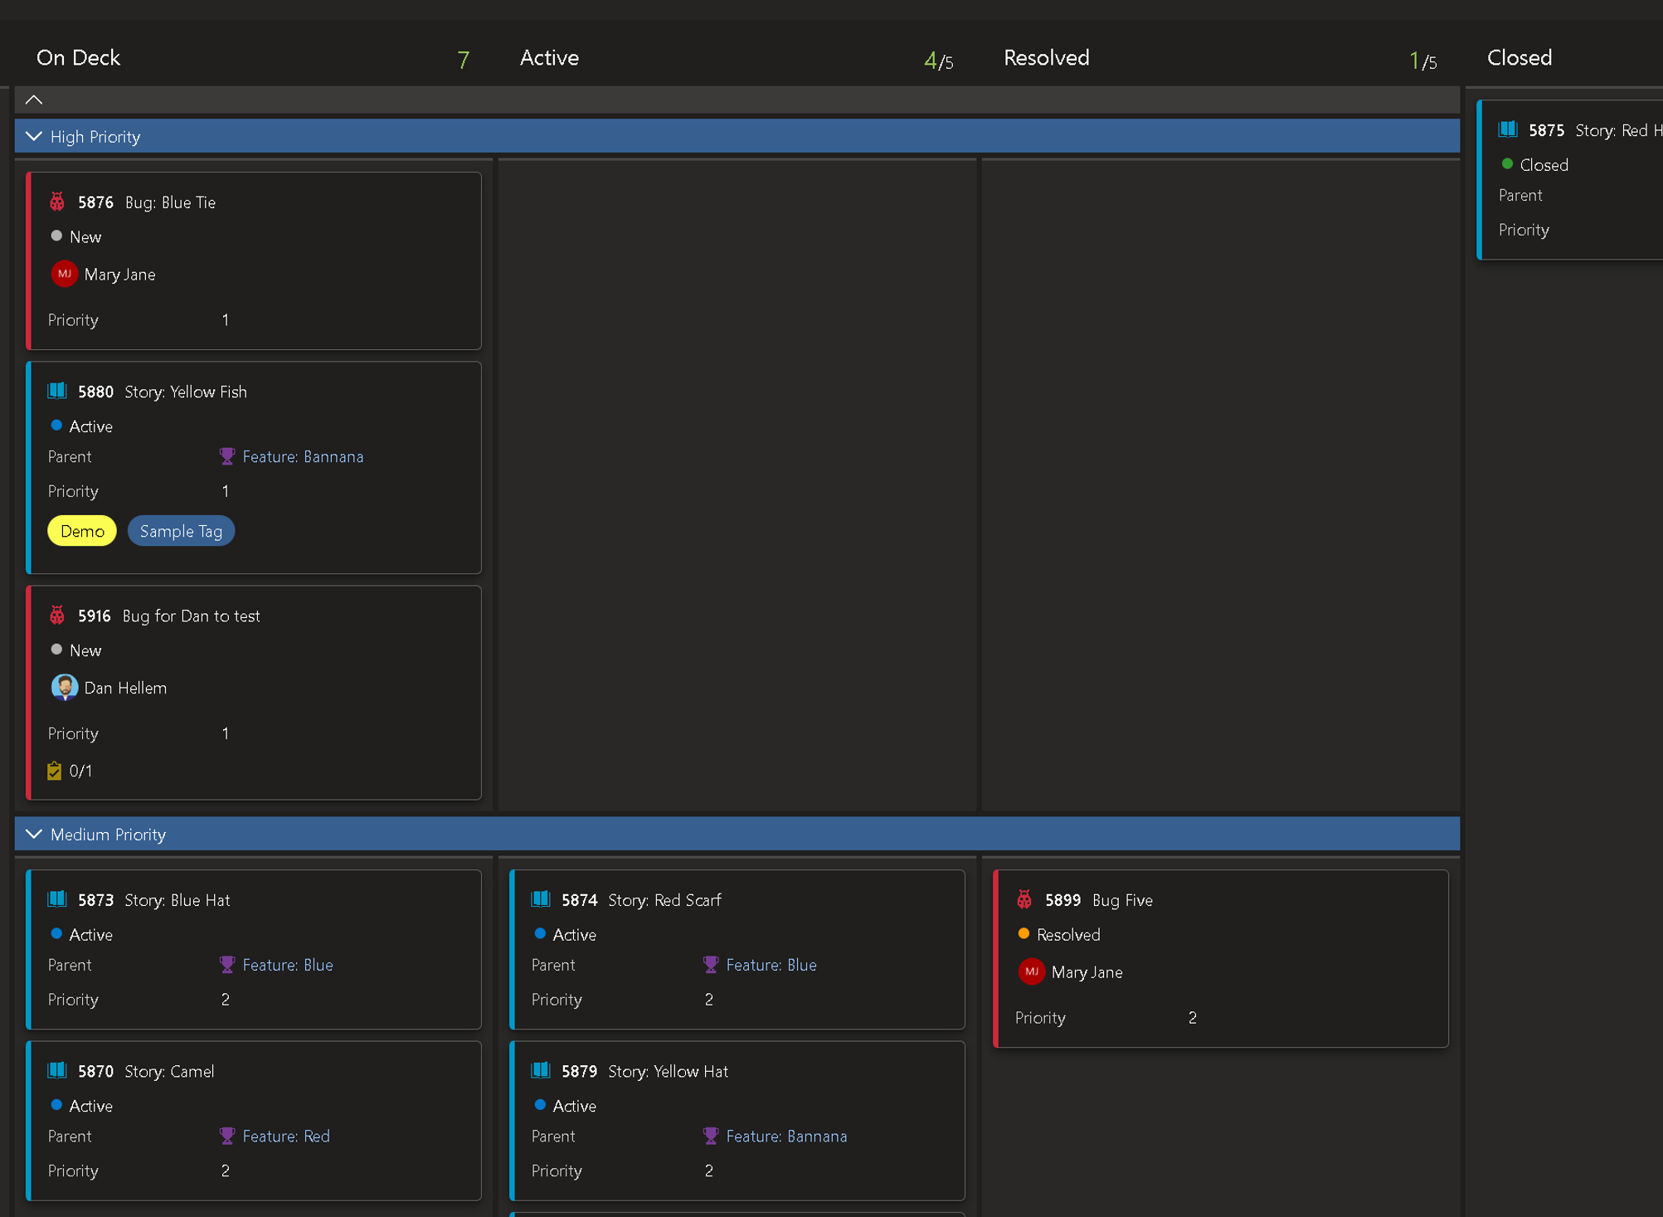Collapse the High Priority swimlane
This screenshot has height=1217, width=1663.
pos(34,136)
